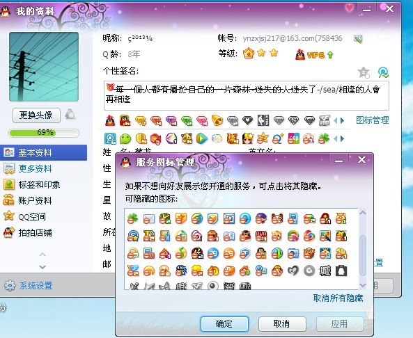Toggle hiding the globe browser icon
This screenshot has height=338, width=413.
click(x=197, y=218)
